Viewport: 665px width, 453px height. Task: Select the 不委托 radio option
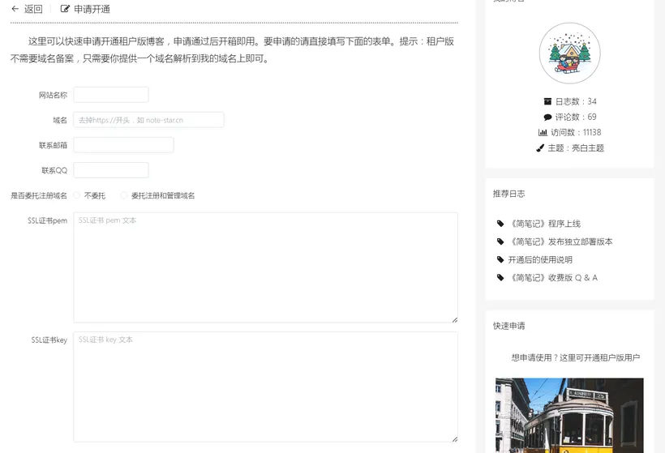point(77,195)
